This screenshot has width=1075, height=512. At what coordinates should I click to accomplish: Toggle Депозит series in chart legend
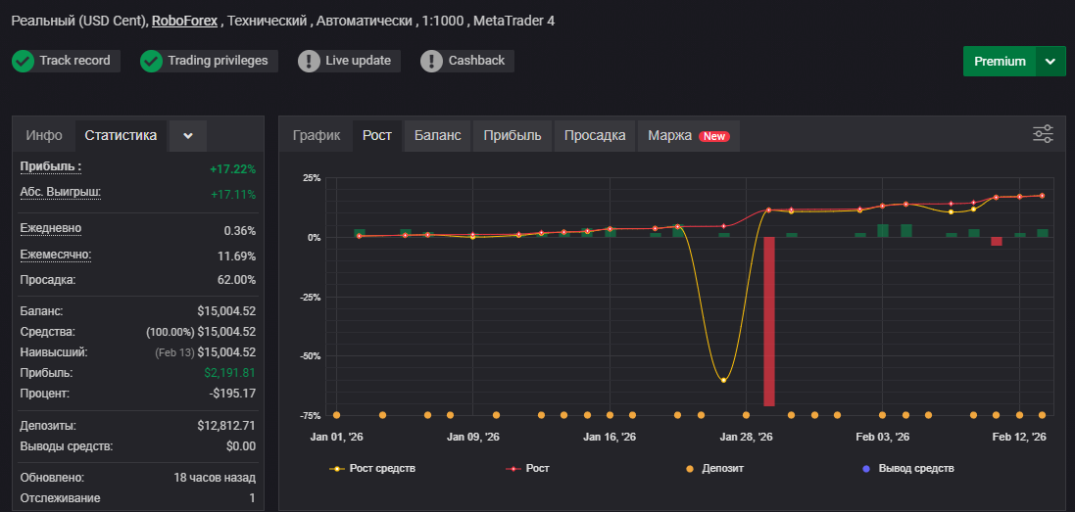713,469
